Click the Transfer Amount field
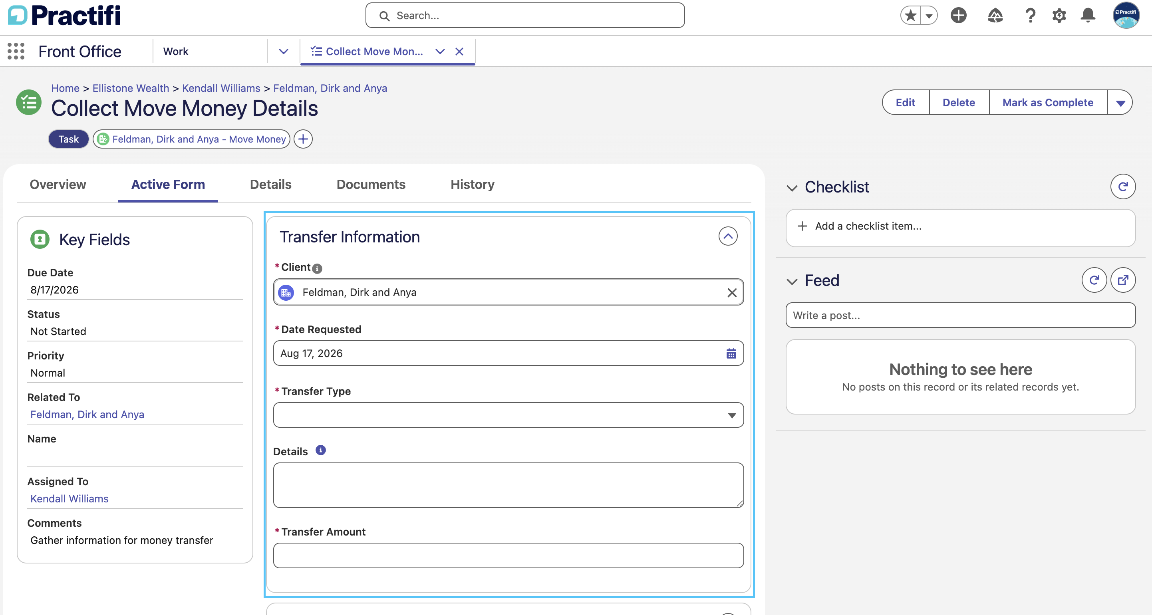This screenshot has width=1152, height=615. point(508,555)
